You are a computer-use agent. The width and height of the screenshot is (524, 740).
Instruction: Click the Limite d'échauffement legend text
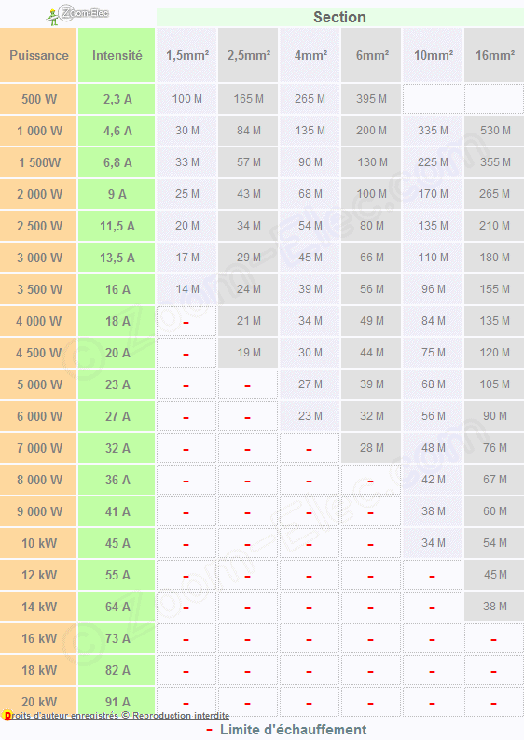(293, 730)
